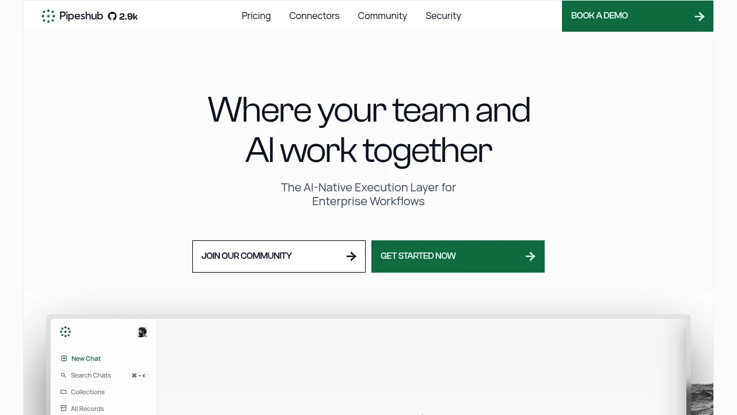737x415 pixels.
Task: Click the Pipeshub logo icon in header
Action: [48, 16]
